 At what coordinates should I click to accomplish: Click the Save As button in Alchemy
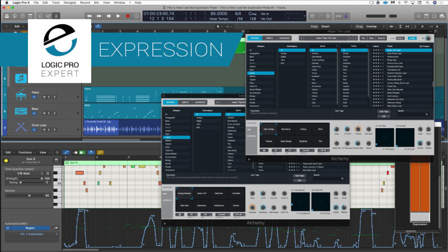[381, 38]
